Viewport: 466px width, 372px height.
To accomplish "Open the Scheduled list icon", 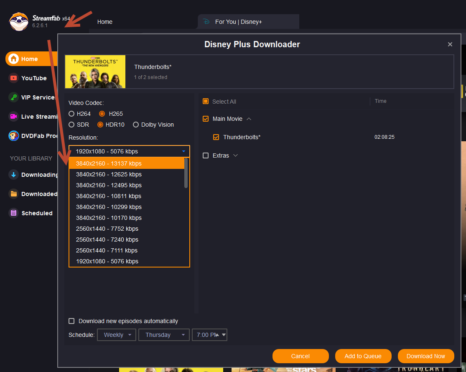I will tap(14, 213).
